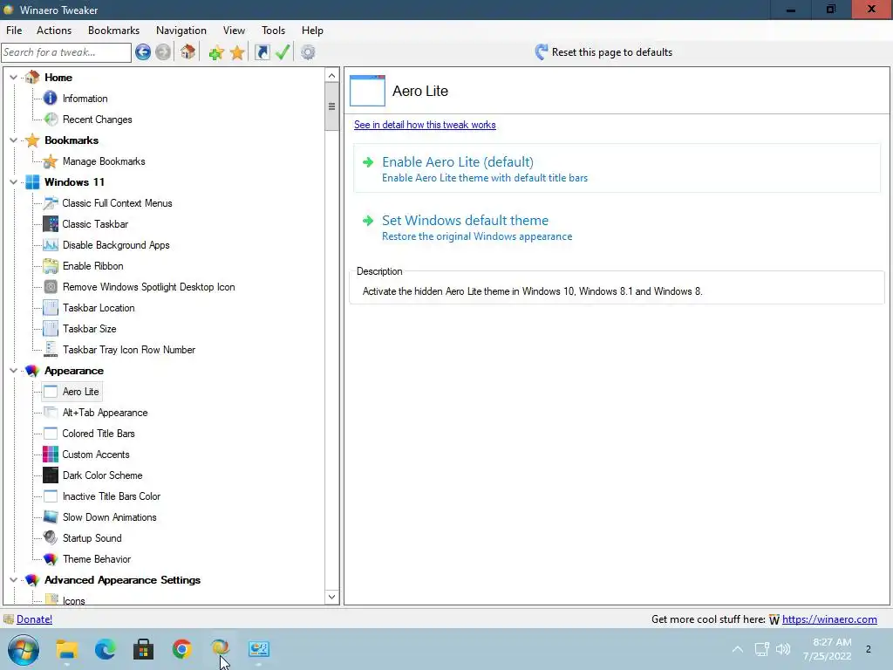This screenshot has height=670, width=893.
Task: Open the View menu
Action: point(234,31)
